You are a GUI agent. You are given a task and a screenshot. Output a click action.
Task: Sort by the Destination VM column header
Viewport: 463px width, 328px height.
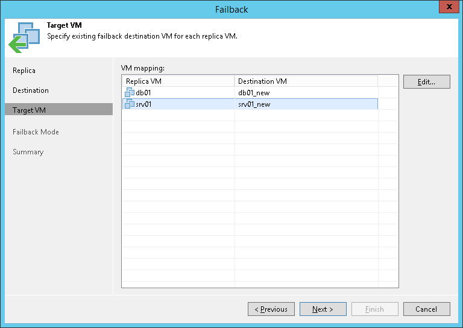pos(306,81)
